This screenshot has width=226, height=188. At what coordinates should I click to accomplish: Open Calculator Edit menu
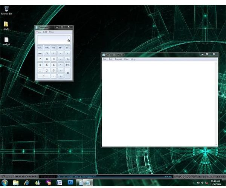click(45, 32)
